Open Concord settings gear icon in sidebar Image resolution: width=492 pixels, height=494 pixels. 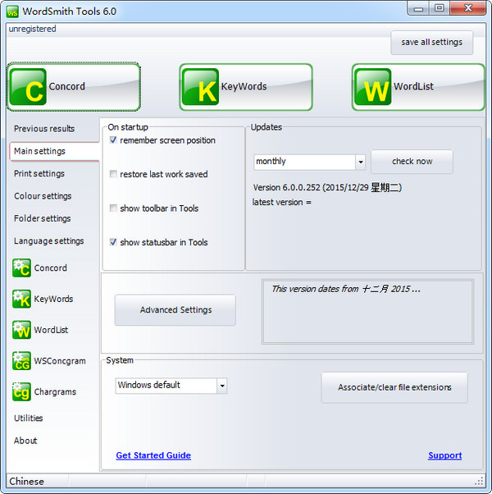(21, 268)
